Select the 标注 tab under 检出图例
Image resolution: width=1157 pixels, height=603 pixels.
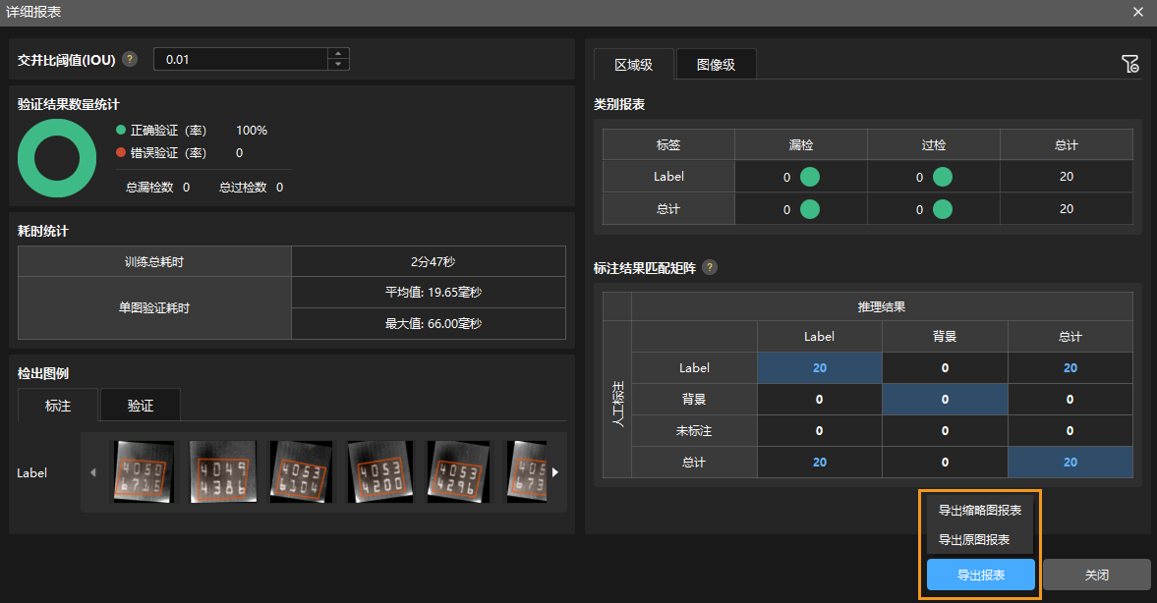coord(58,406)
